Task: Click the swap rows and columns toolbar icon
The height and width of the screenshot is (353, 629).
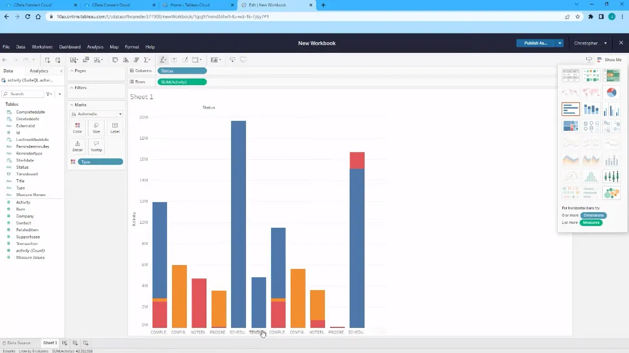Action: (x=115, y=60)
